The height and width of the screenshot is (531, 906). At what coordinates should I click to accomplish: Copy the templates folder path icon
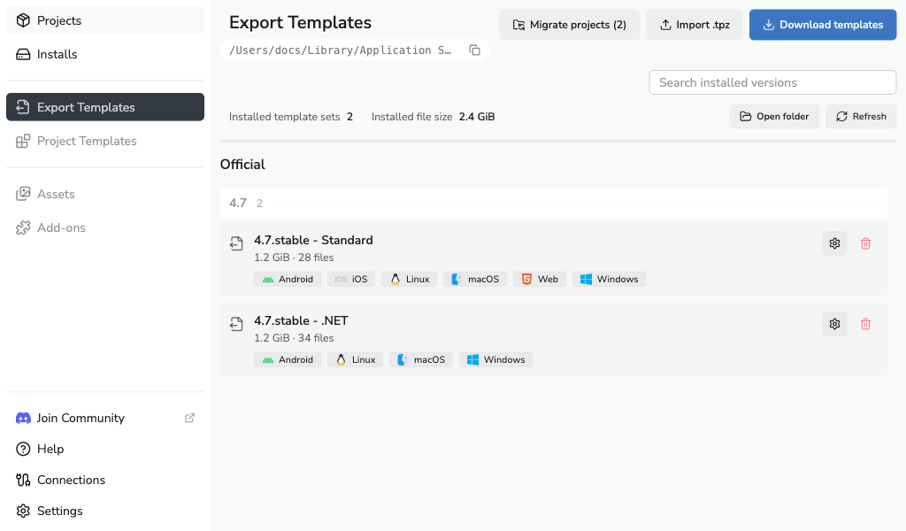474,50
